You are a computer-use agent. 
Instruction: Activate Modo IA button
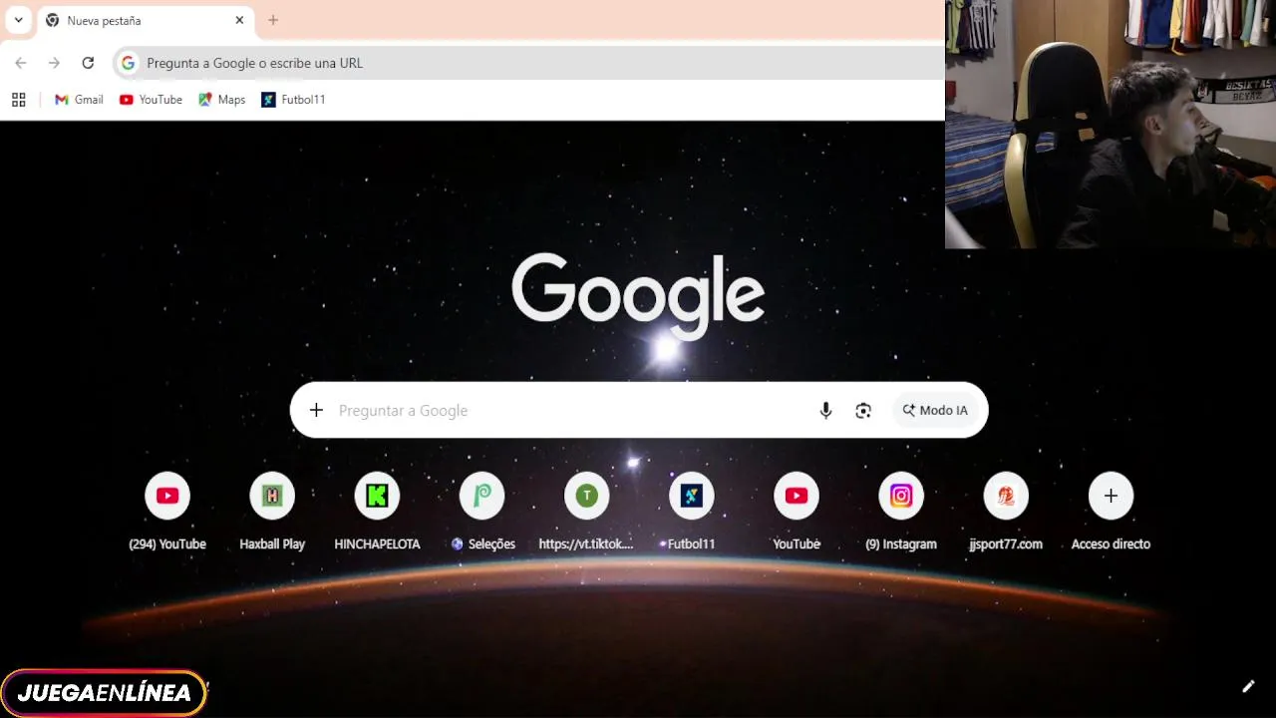[935, 410]
